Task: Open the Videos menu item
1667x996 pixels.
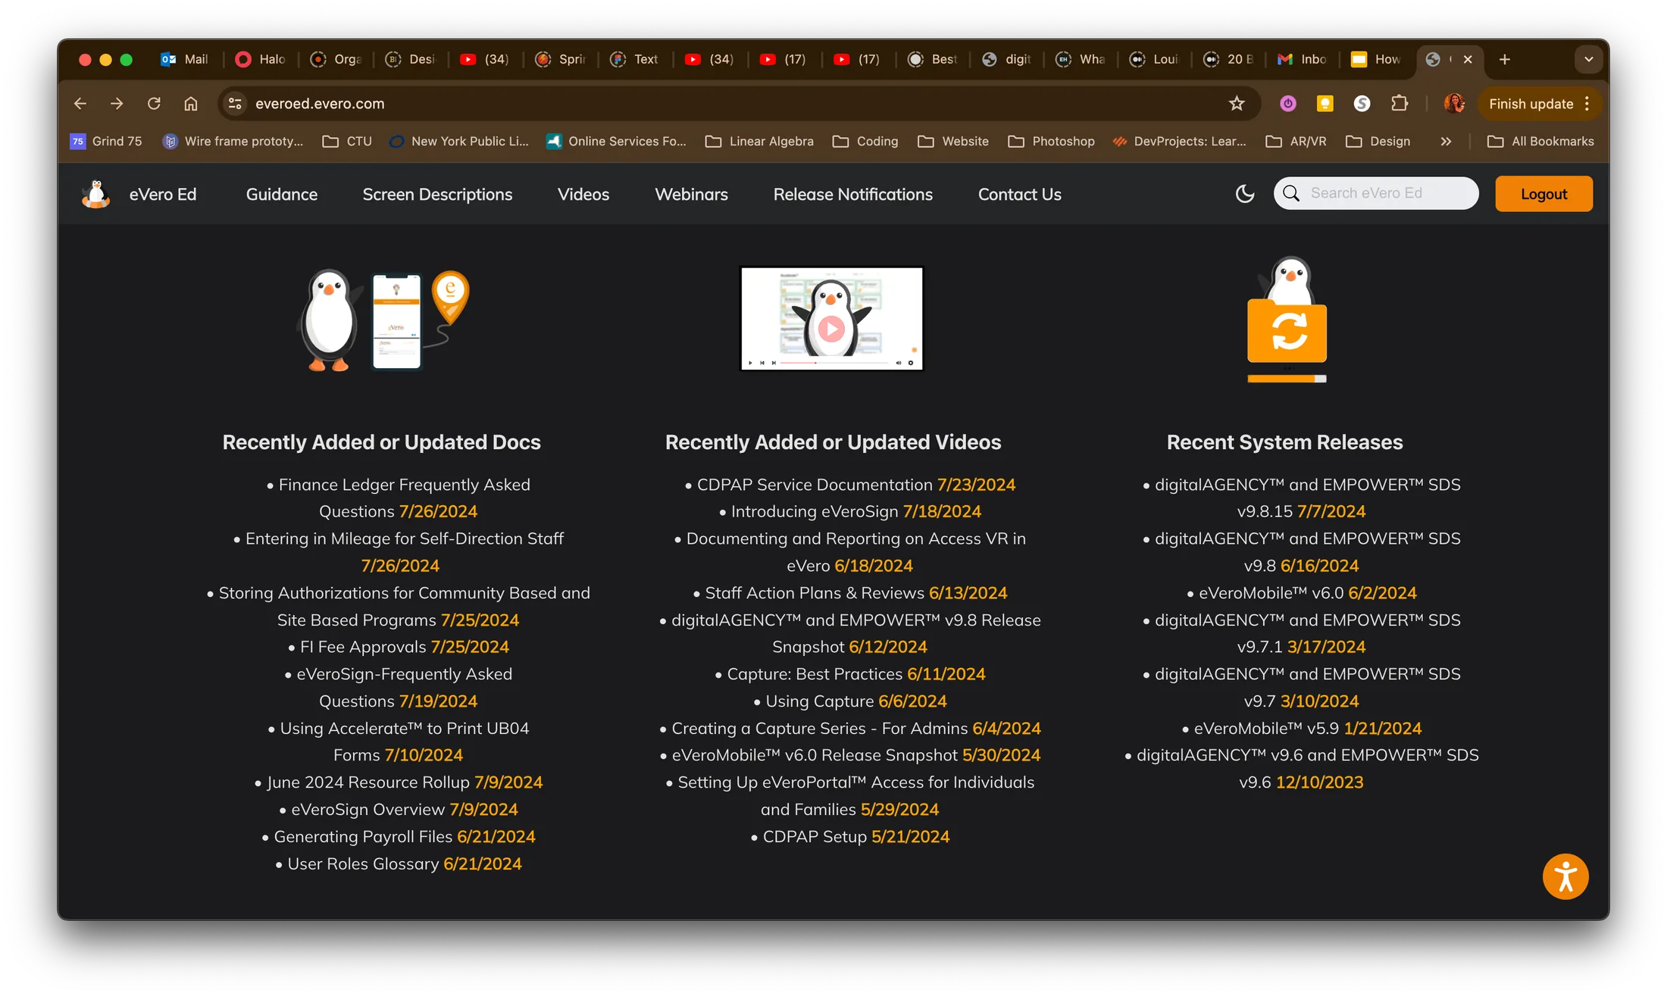Action: coord(583,194)
